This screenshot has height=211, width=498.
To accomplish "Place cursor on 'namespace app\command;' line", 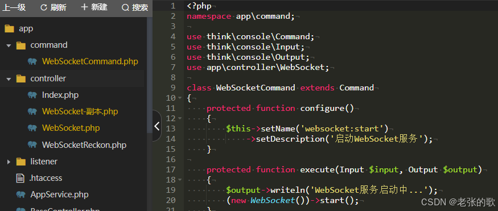I will [241, 16].
